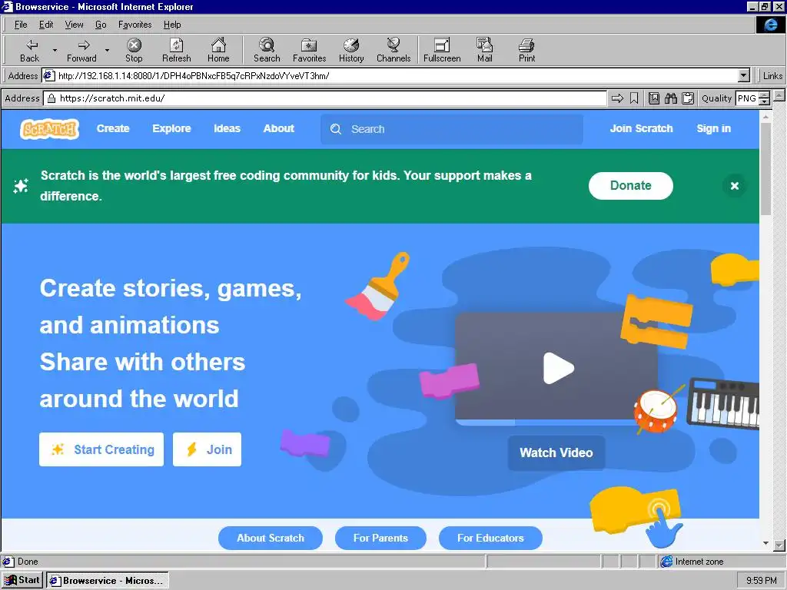Open the Channels panel
The width and height of the screenshot is (787, 590).
tap(393, 51)
